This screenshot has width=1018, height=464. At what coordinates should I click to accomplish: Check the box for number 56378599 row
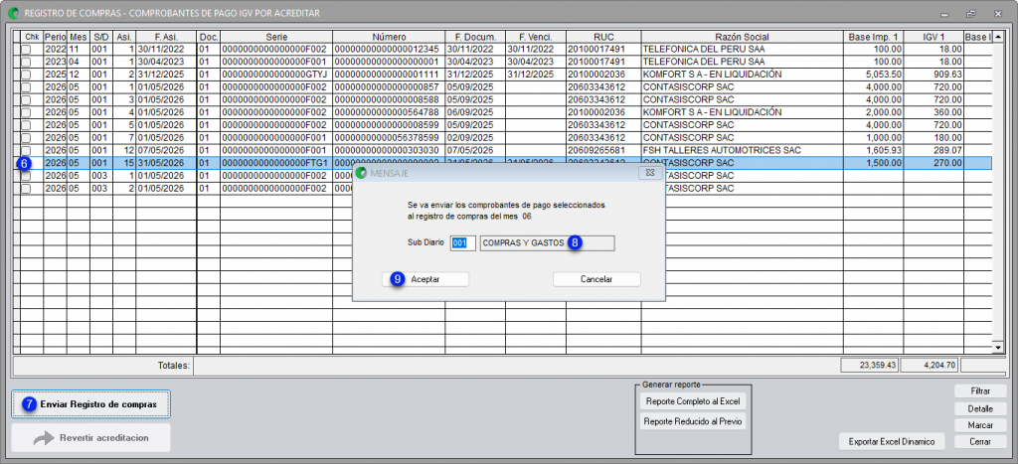coord(26,137)
